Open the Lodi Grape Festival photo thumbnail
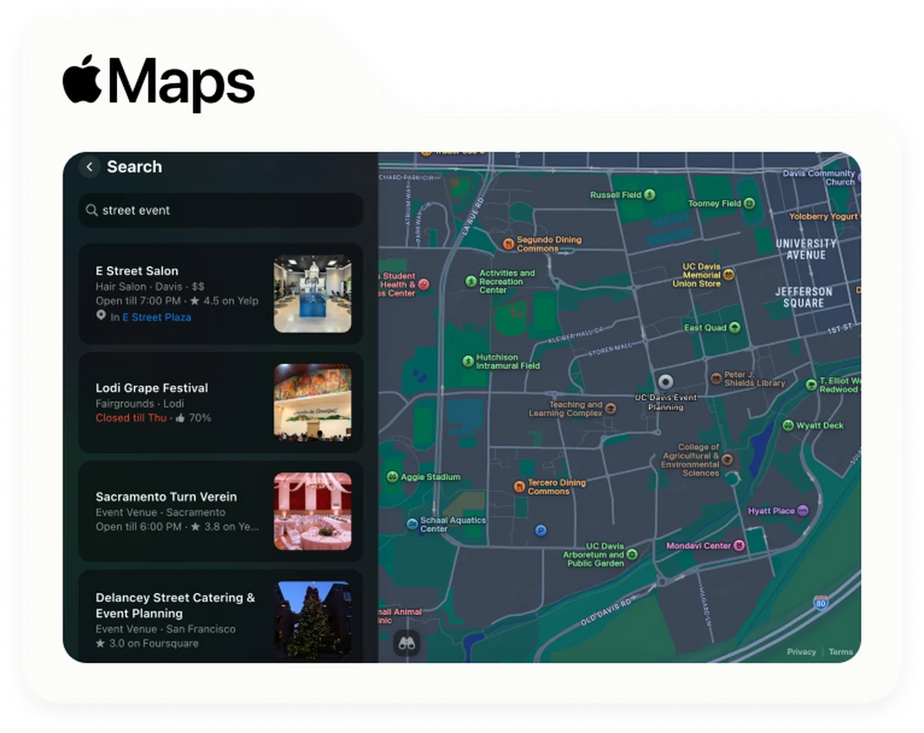The image size is (924, 733). tap(313, 403)
